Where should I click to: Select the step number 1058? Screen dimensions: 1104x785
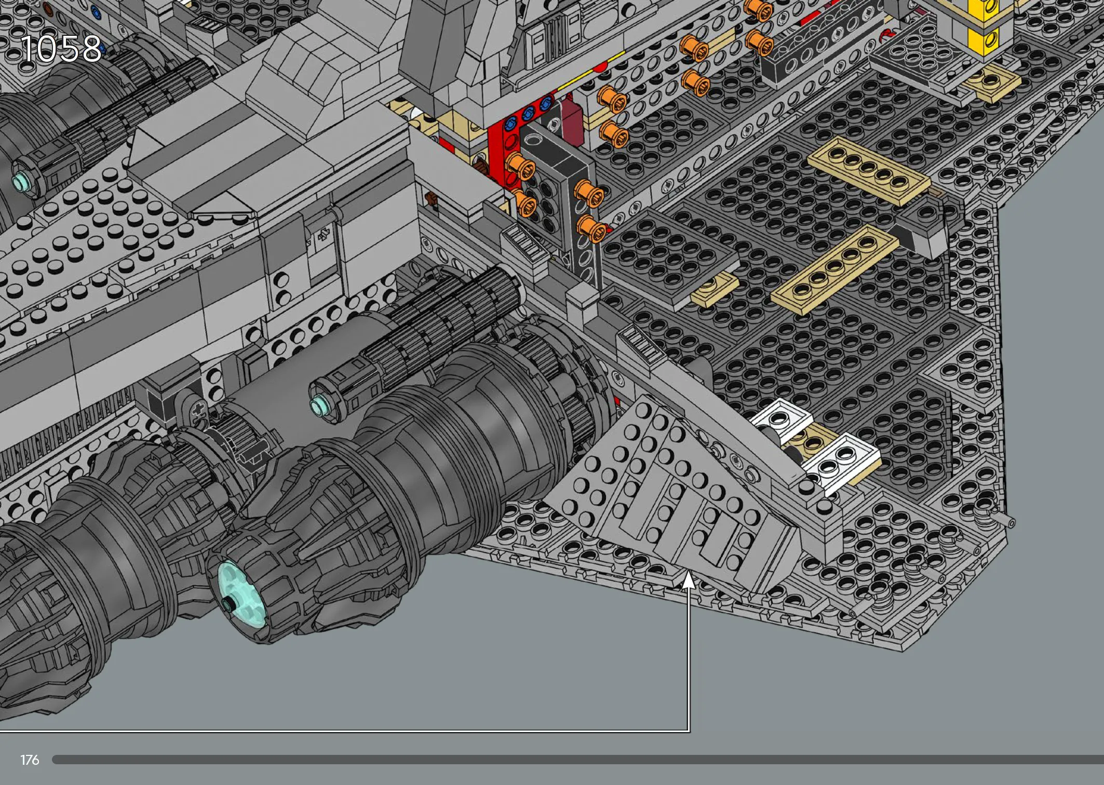pos(61,49)
